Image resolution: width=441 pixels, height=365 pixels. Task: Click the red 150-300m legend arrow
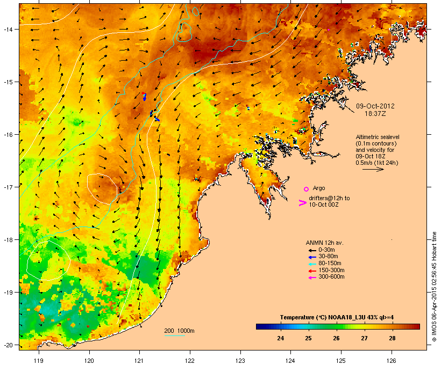click(312, 271)
